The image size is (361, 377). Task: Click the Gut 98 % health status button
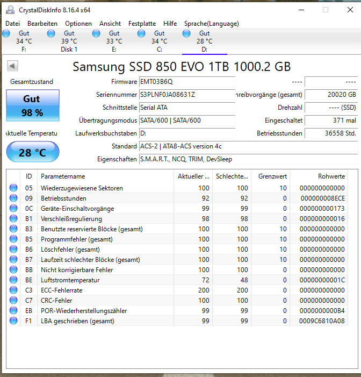pyautogui.click(x=33, y=105)
